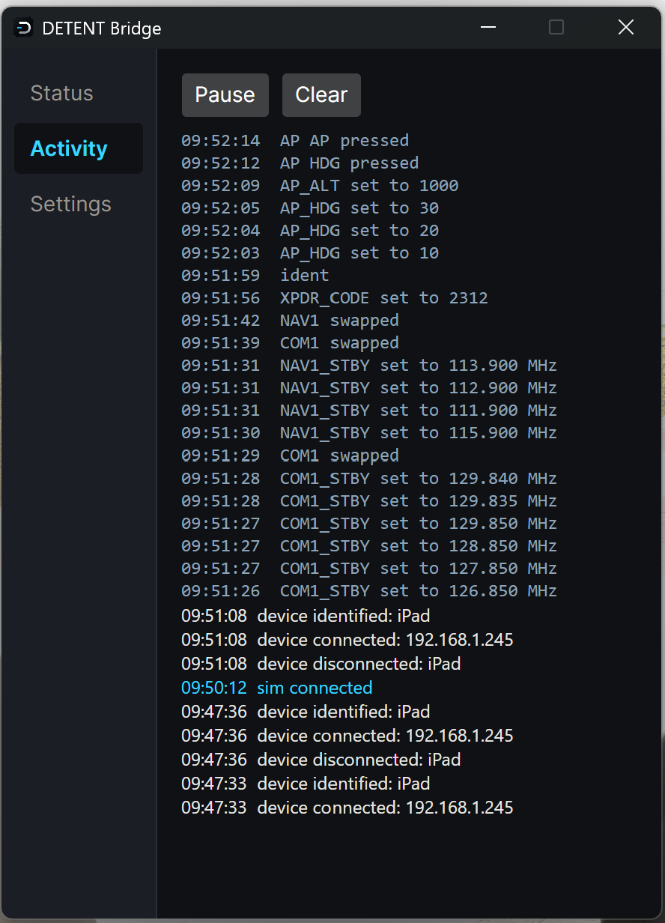
Task: Select 'COM1 swapped' entry at 09:51:39
Action: point(290,342)
